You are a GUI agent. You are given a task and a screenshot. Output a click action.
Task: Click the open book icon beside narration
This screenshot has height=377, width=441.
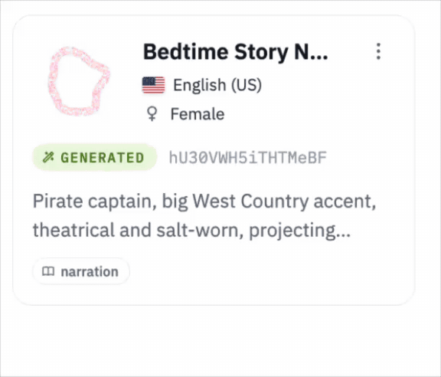(48, 271)
